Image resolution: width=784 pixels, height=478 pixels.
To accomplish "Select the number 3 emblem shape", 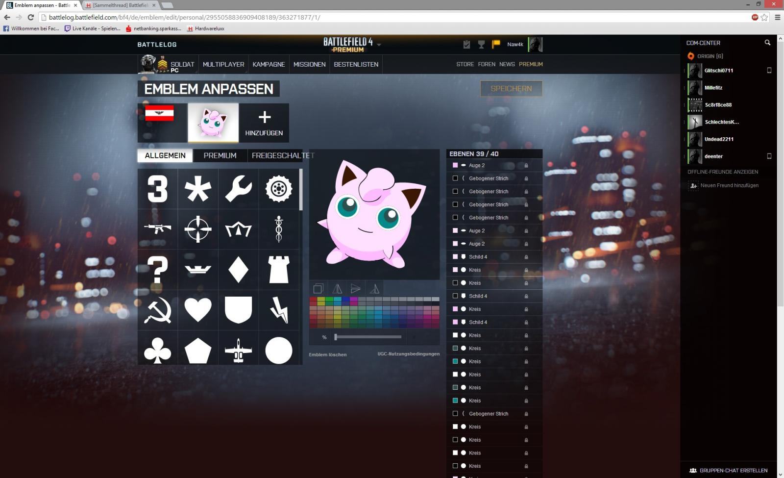I will [157, 189].
